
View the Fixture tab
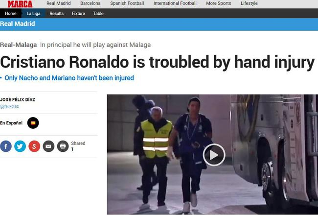coord(78,13)
